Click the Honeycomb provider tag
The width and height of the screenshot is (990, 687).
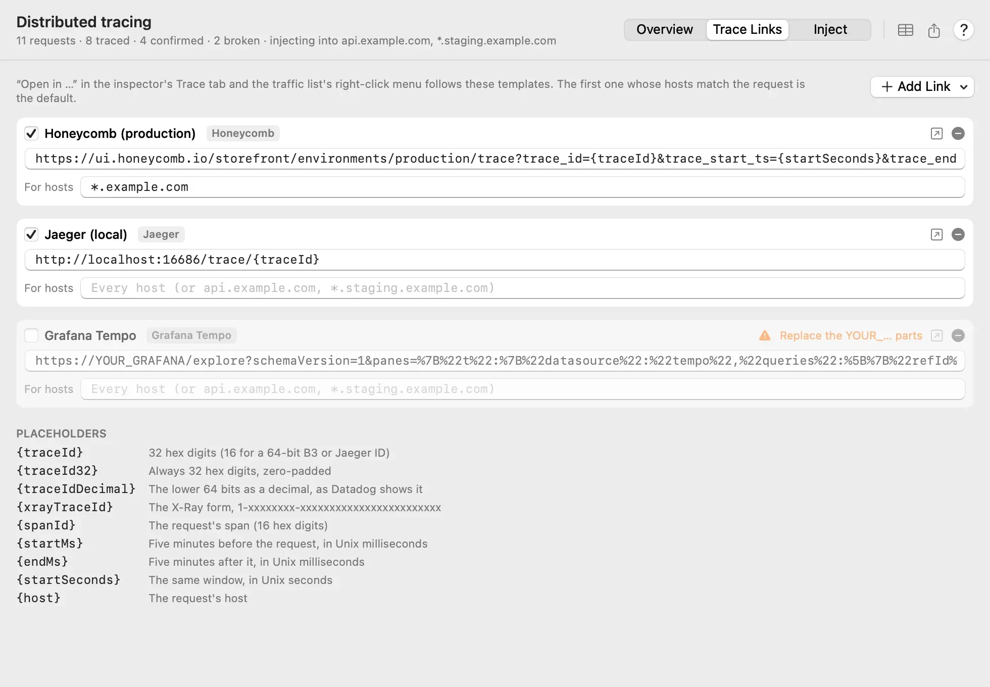(x=243, y=133)
